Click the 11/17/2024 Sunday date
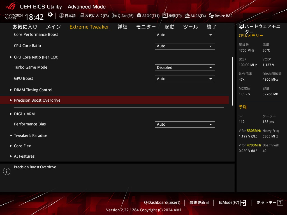Screen dimensions: 287x215 [14, 17]
